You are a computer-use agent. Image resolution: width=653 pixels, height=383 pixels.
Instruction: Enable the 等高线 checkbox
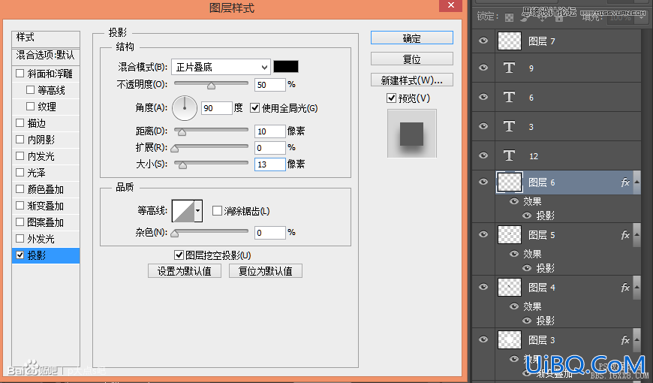pos(30,89)
